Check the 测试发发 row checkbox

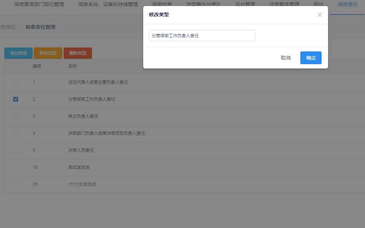(x=15, y=167)
